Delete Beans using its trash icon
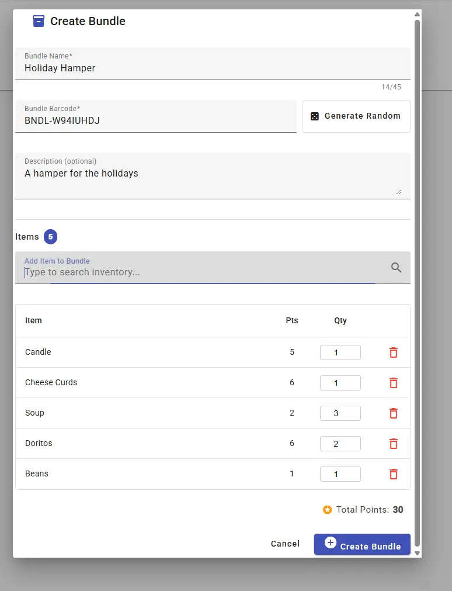 tap(393, 474)
